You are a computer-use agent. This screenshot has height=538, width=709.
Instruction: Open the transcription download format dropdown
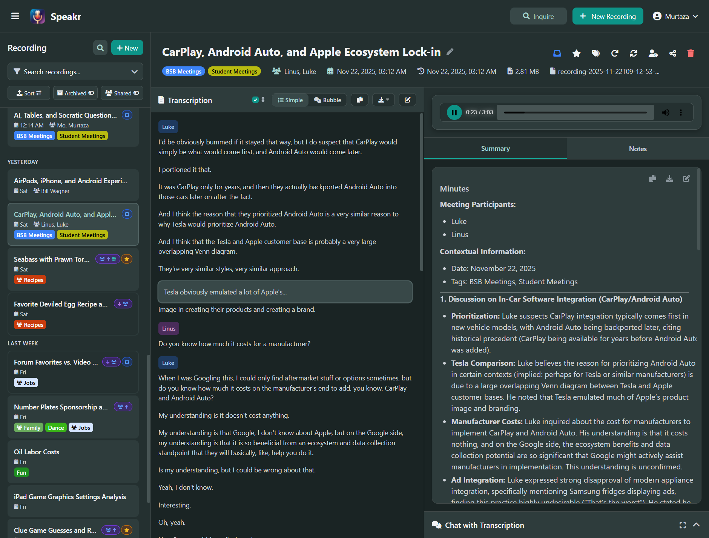click(388, 100)
